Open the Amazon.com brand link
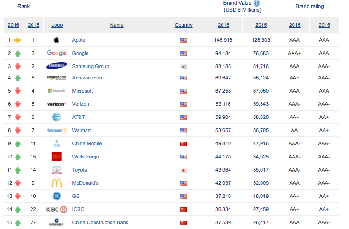Screen dimensions: 349x229 [87, 78]
